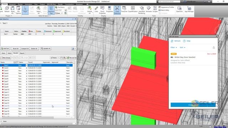Toggle the Selection Tree panel
The width and height of the screenshot is (228, 128).
51,10
